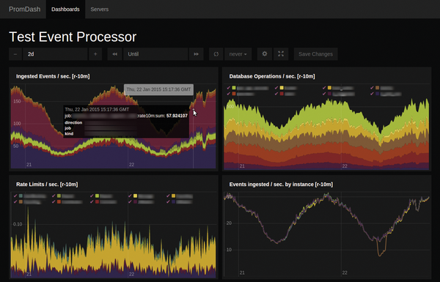Open the never auto-refresh dropdown
Screen dimensions: 440x282
pyautogui.click(x=238, y=54)
